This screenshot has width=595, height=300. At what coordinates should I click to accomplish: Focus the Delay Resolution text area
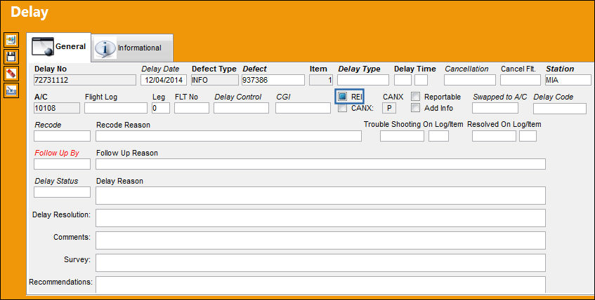(320, 218)
